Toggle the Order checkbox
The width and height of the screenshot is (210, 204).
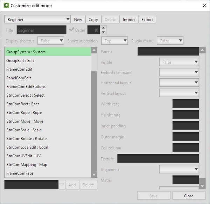[72, 29]
